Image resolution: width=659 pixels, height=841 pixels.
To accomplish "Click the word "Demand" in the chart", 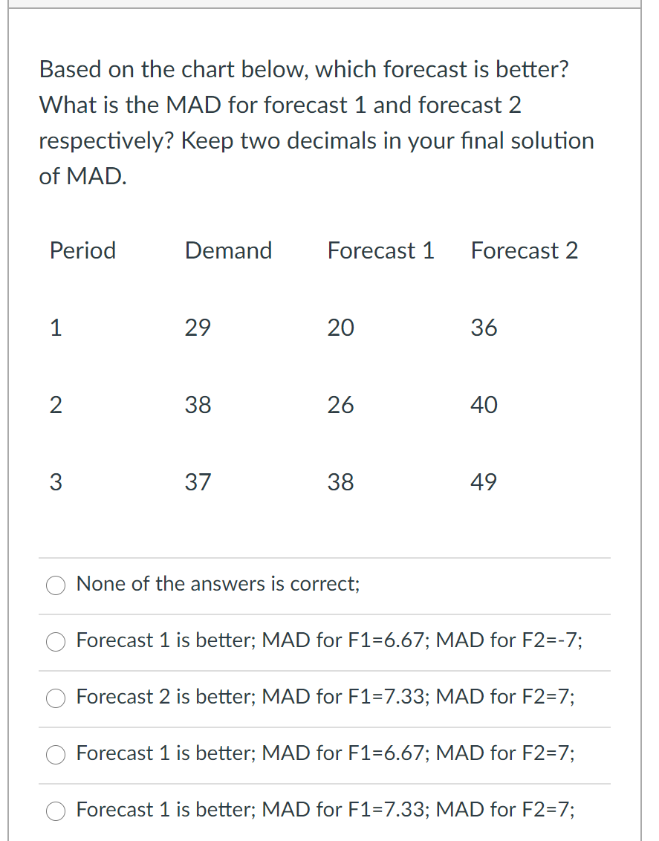I will (x=228, y=251).
